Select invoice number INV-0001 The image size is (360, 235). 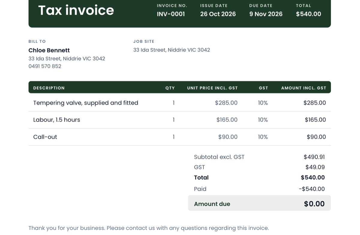pyautogui.click(x=171, y=14)
